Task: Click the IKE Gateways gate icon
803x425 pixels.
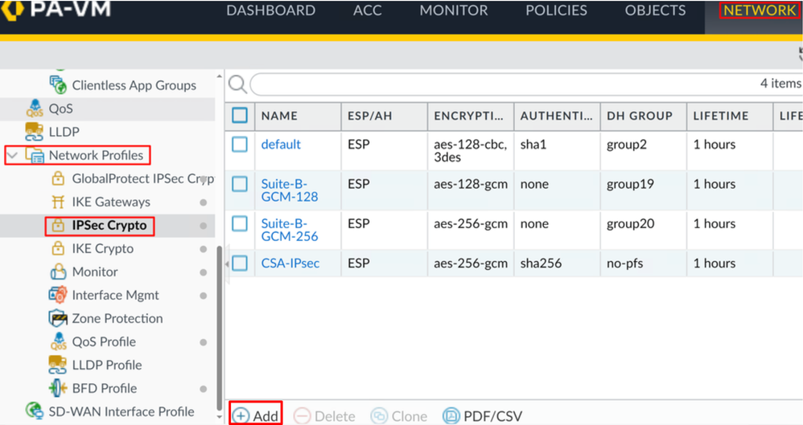Action: (x=58, y=202)
